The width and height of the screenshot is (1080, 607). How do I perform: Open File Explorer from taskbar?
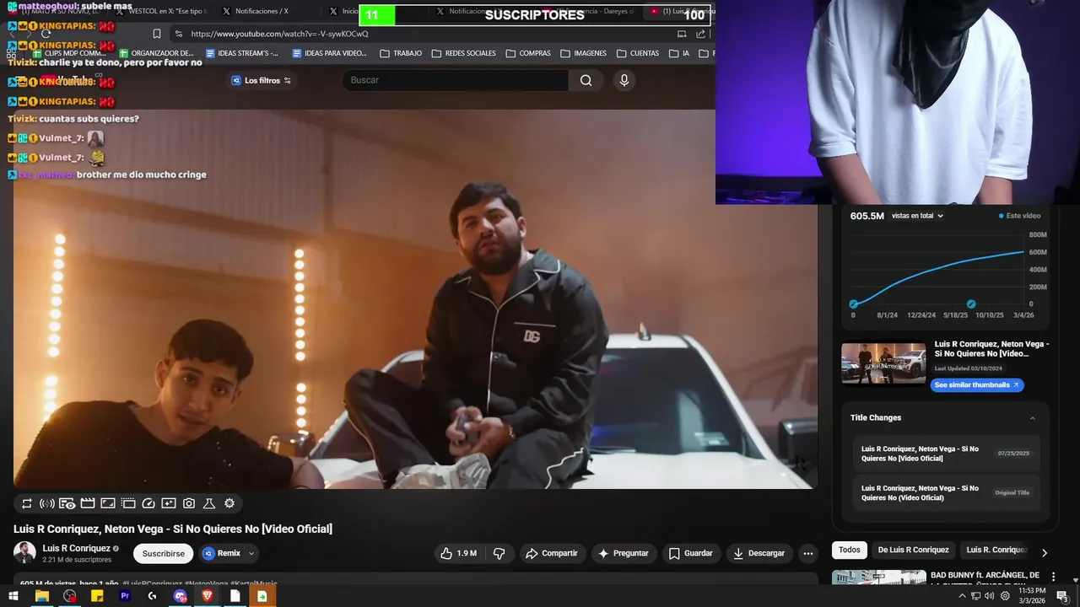pyautogui.click(x=41, y=596)
